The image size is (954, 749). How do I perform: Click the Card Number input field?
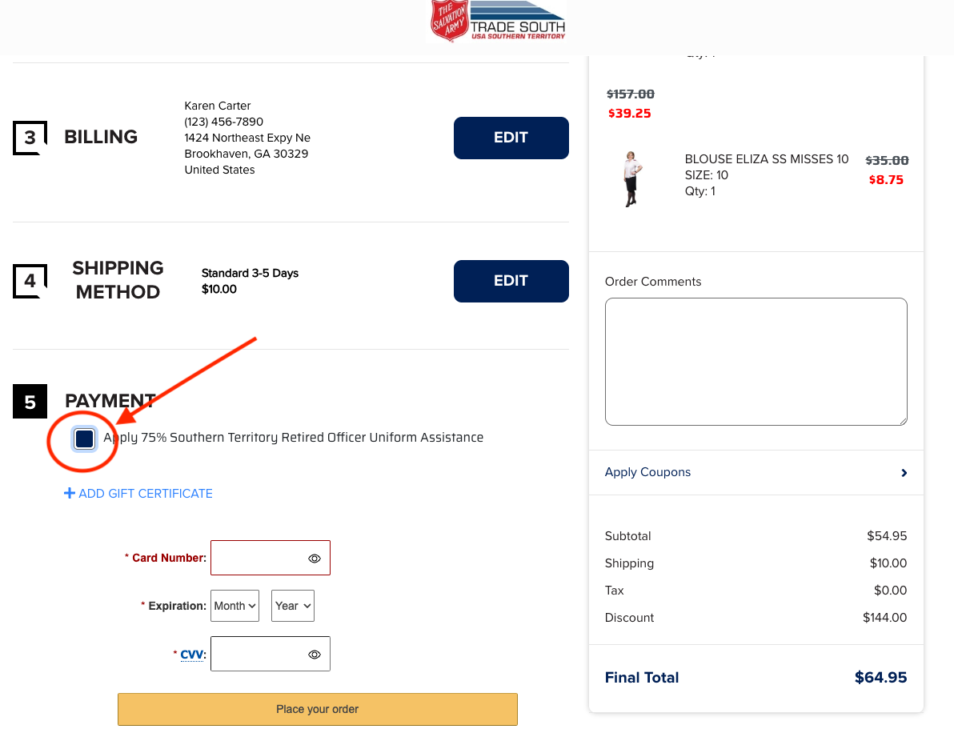coord(271,558)
